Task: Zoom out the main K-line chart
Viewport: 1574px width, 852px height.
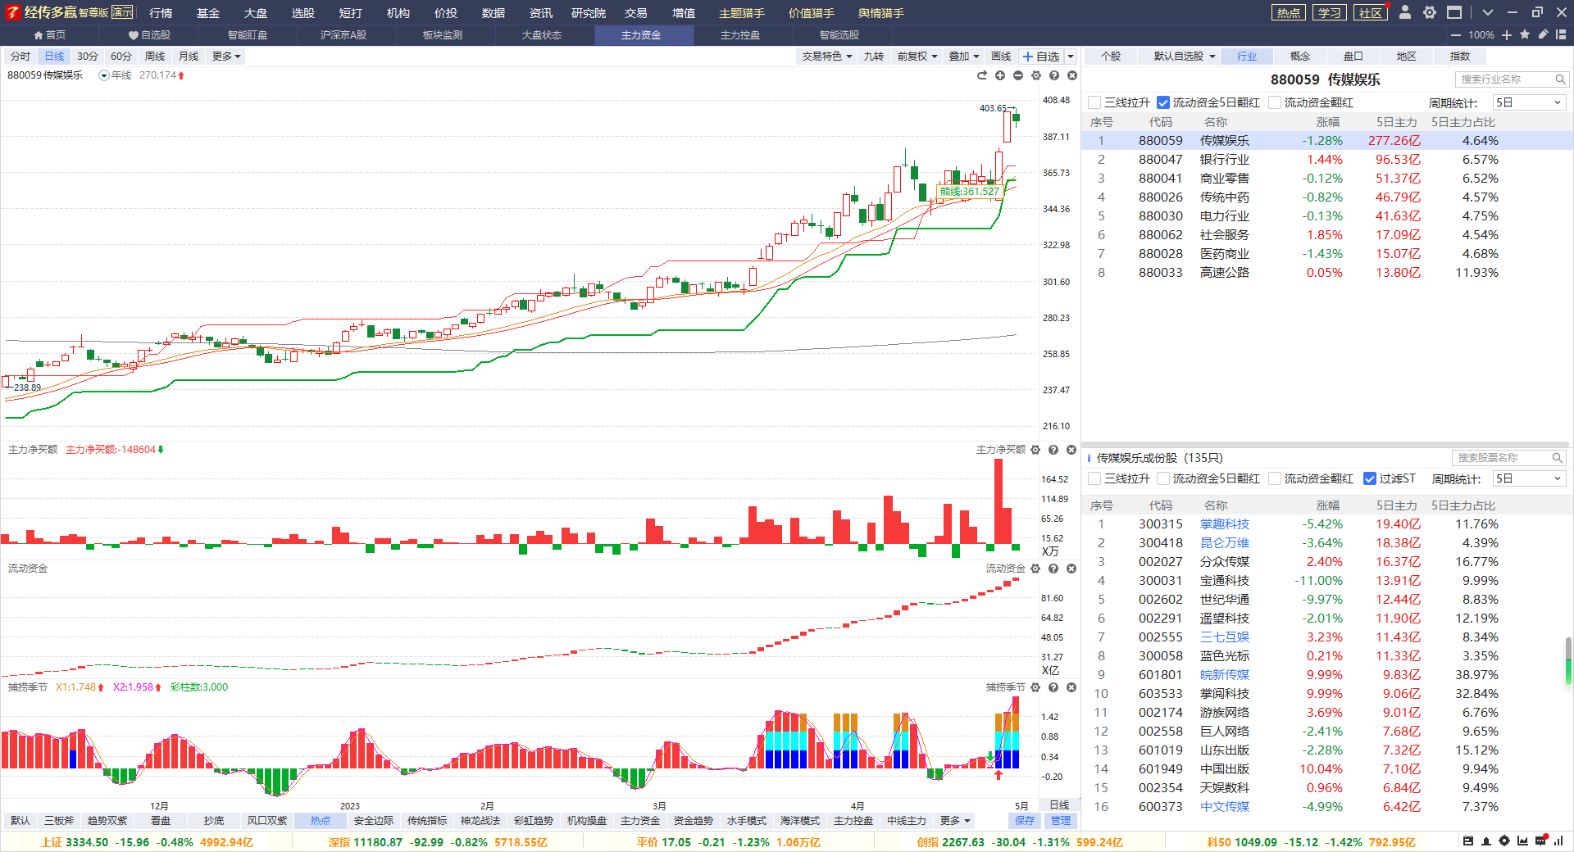Action: [1018, 75]
